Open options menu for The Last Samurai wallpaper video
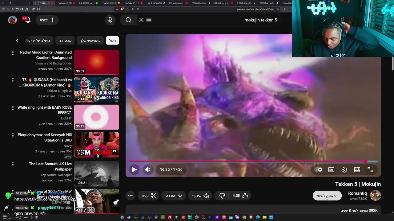The height and width of the screenshot is (221, 394). point(13,165)
